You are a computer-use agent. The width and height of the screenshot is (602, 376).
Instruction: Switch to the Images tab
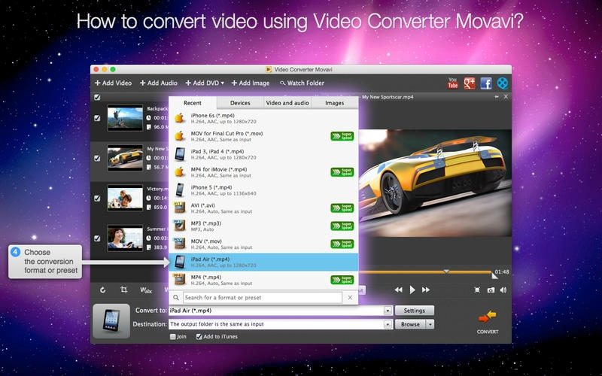point(334,103)
